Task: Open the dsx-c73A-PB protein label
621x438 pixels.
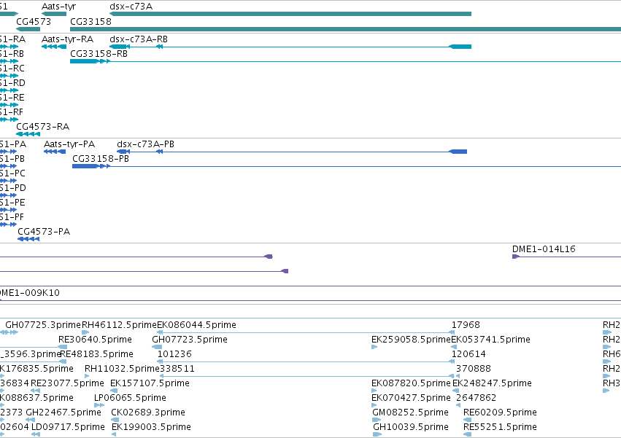Action: 146,144
